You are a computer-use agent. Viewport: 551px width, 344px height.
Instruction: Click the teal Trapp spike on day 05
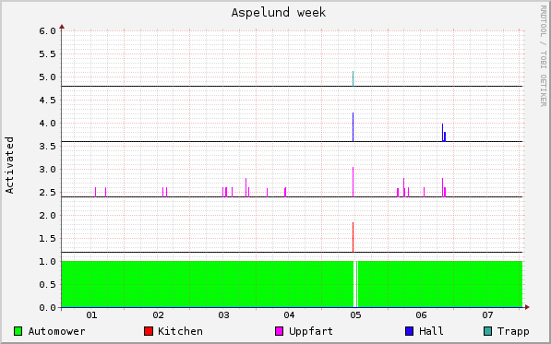tap(353, 78)
